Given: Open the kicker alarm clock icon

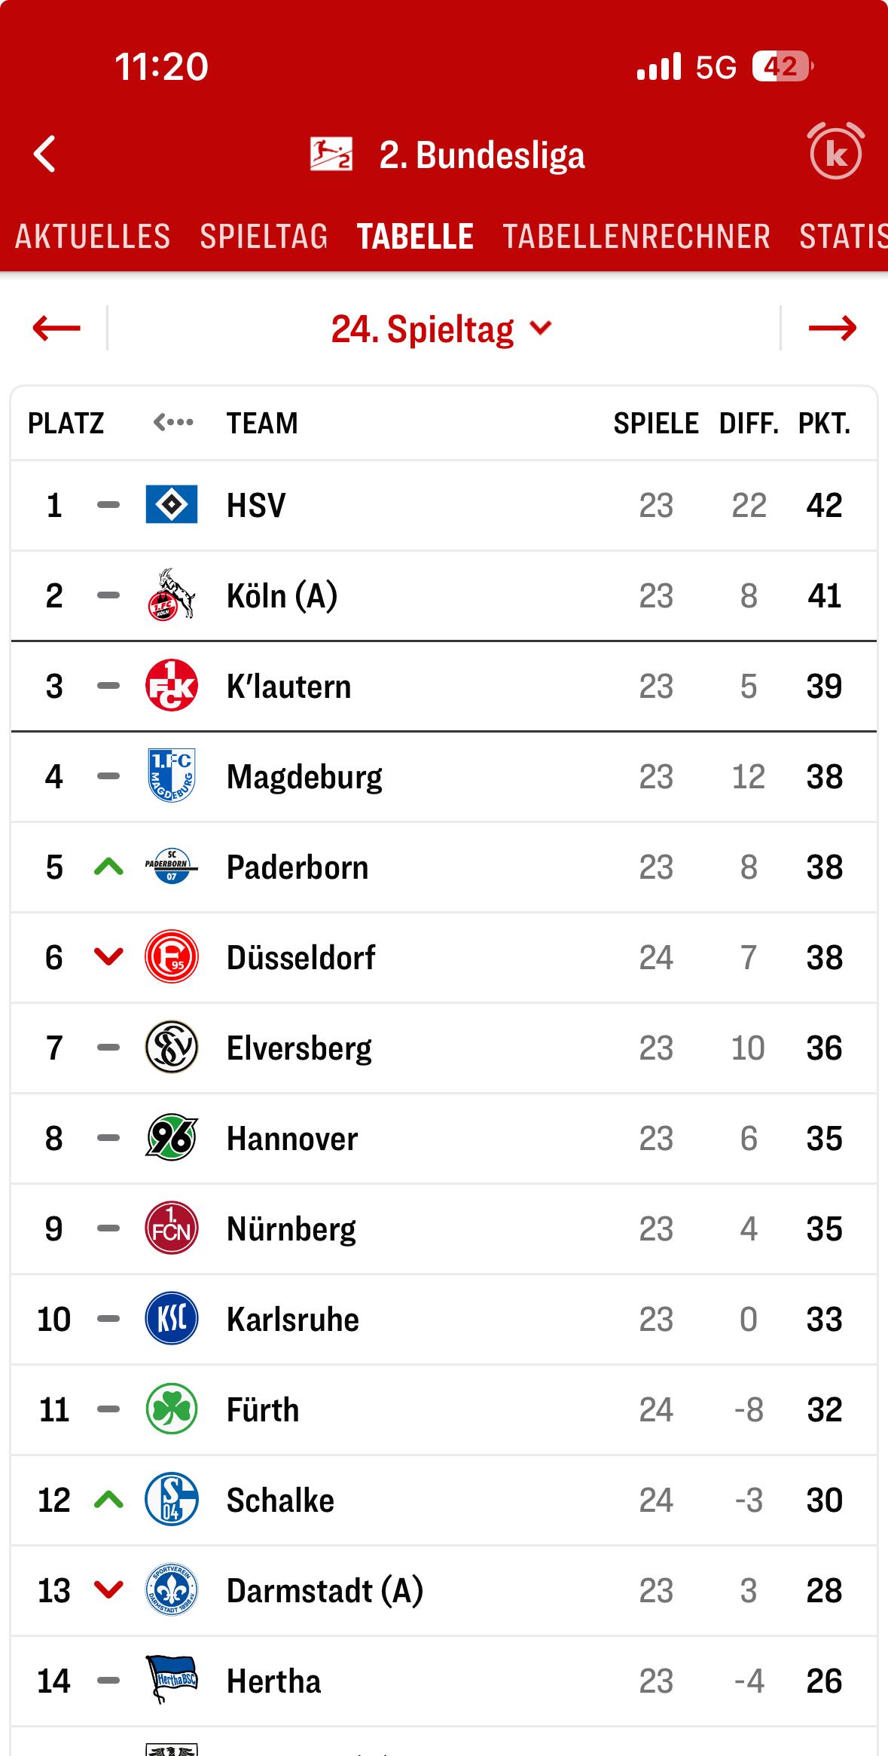Looking at the screenshot, I should (x=835, y=153).
